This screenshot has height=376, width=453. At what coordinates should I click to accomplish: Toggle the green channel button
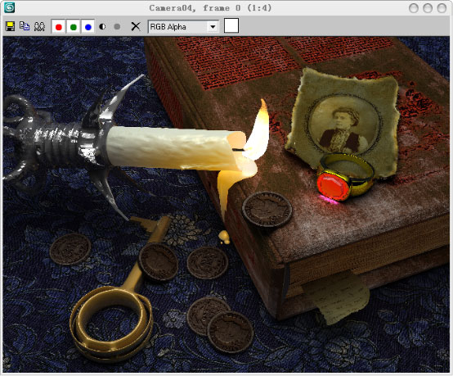coord(74,27)
